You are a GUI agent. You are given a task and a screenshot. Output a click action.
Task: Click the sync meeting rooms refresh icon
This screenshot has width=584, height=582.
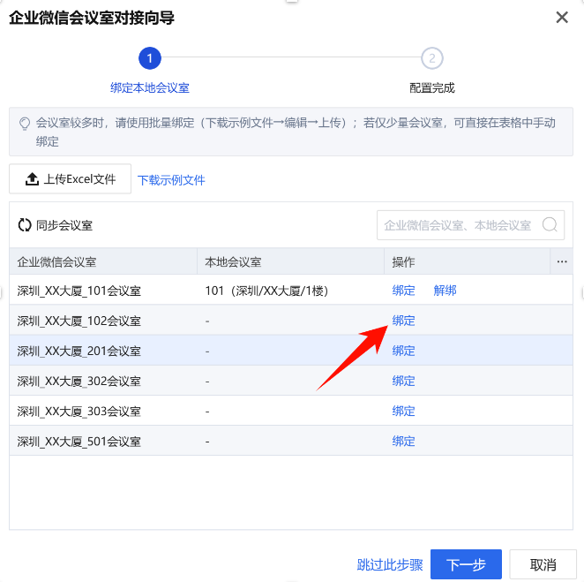click(x=25, y=225)
